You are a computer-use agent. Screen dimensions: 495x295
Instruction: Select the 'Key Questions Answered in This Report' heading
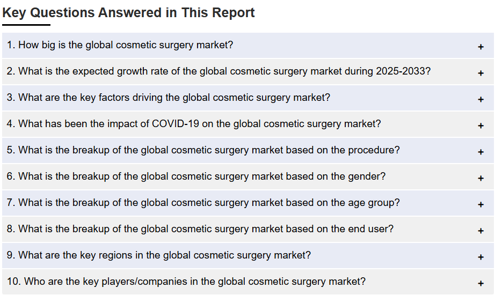click(128, 13)
